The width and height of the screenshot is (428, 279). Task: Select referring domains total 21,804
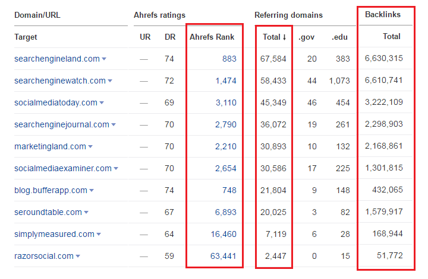point(273,190)
